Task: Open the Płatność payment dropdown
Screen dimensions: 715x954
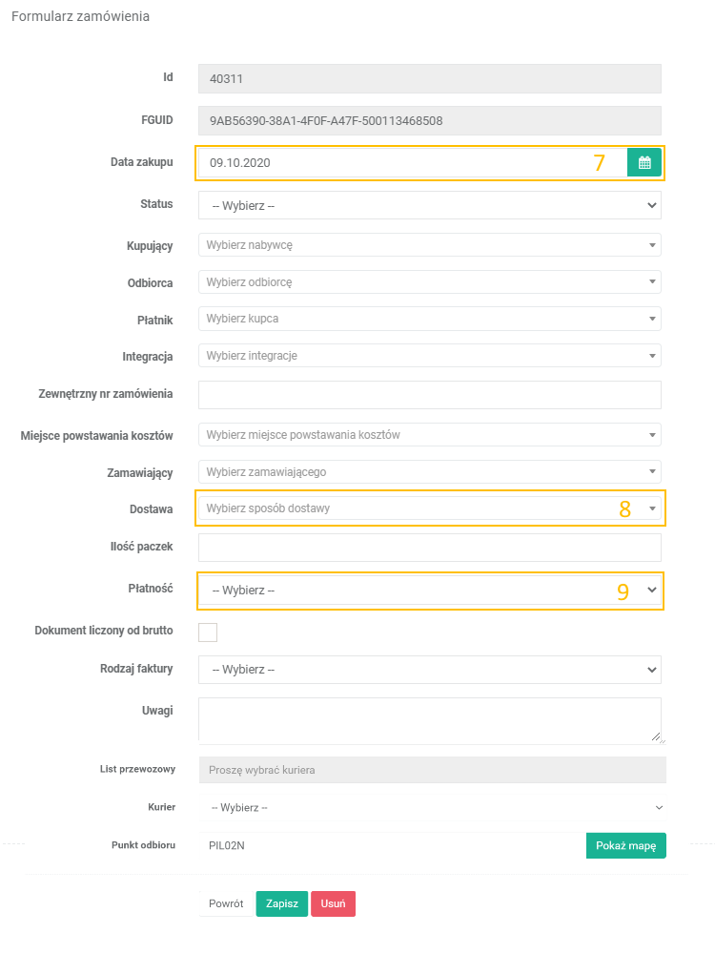Action: [429, 591]
